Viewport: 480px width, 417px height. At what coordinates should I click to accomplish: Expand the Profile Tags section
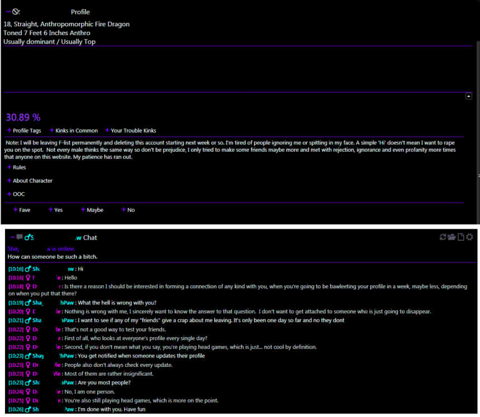click(24, 130)
